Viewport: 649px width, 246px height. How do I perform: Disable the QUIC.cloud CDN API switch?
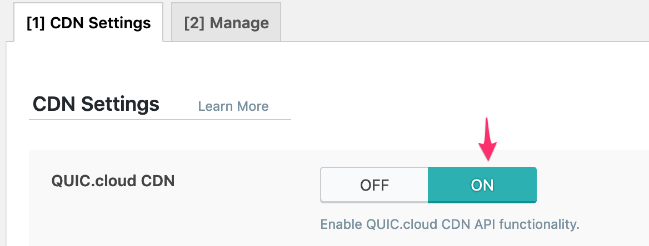point(374,185)
